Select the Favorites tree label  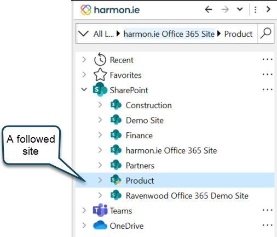(x=125, y=75)
